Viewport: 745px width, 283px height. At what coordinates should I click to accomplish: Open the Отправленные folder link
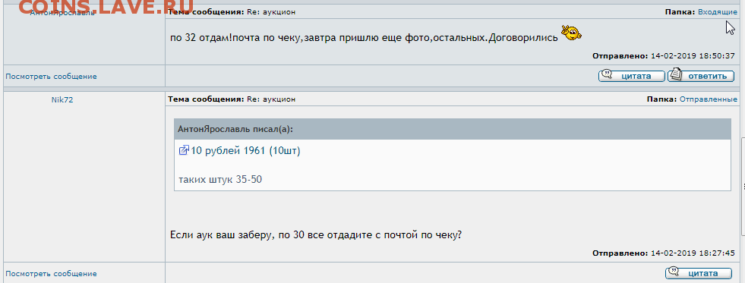pyautogui.click(x=709, y=99)
